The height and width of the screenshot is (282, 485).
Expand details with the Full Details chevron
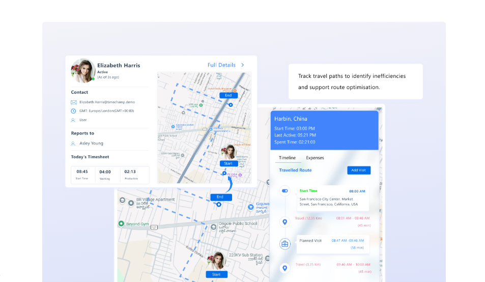(242, 65)
